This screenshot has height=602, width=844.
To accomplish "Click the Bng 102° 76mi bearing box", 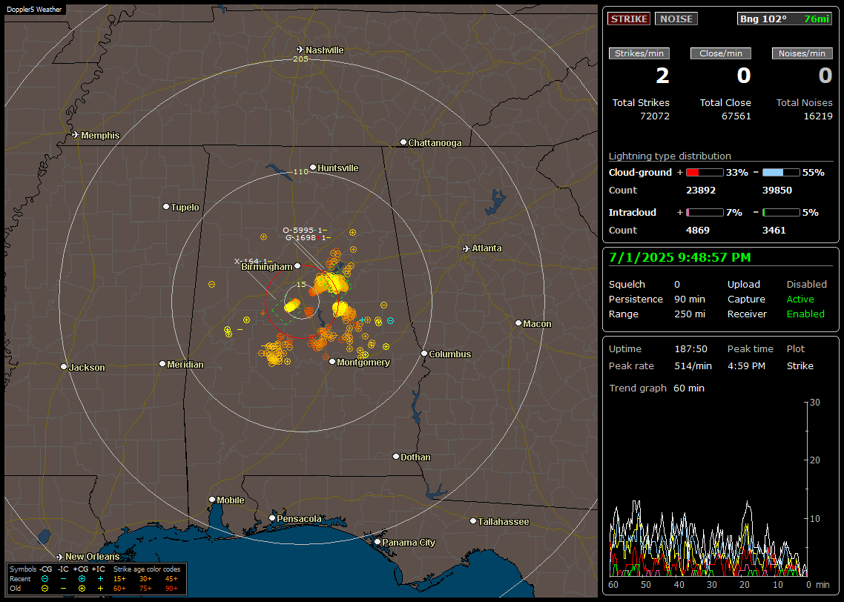I will (x=785, y=19).
